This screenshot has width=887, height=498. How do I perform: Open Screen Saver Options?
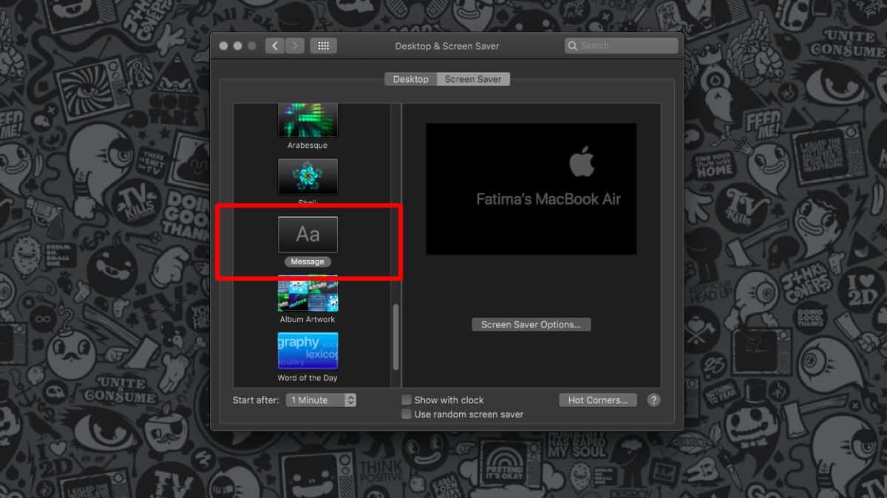pos(531,324)
